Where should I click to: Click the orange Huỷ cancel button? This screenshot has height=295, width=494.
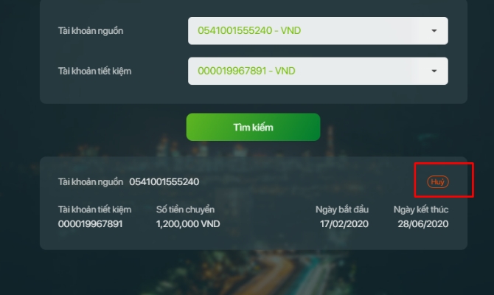(438, 182)
